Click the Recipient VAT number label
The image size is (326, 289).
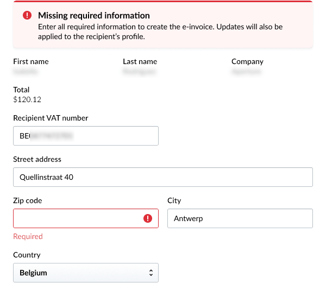coord(51,118)
